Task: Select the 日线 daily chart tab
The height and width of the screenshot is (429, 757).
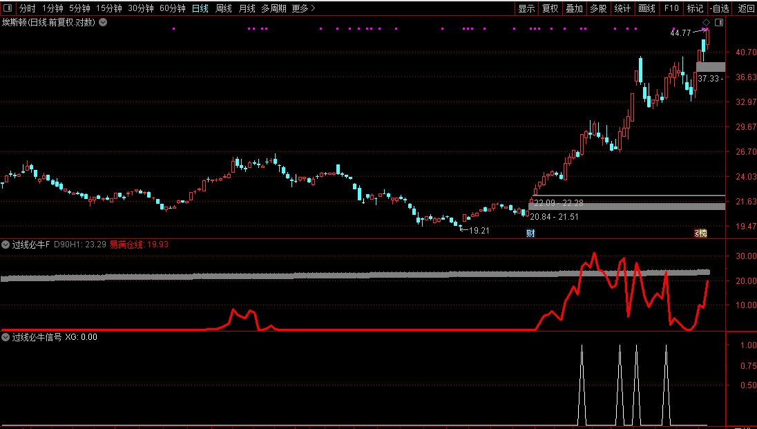Action: pos(200,8)
